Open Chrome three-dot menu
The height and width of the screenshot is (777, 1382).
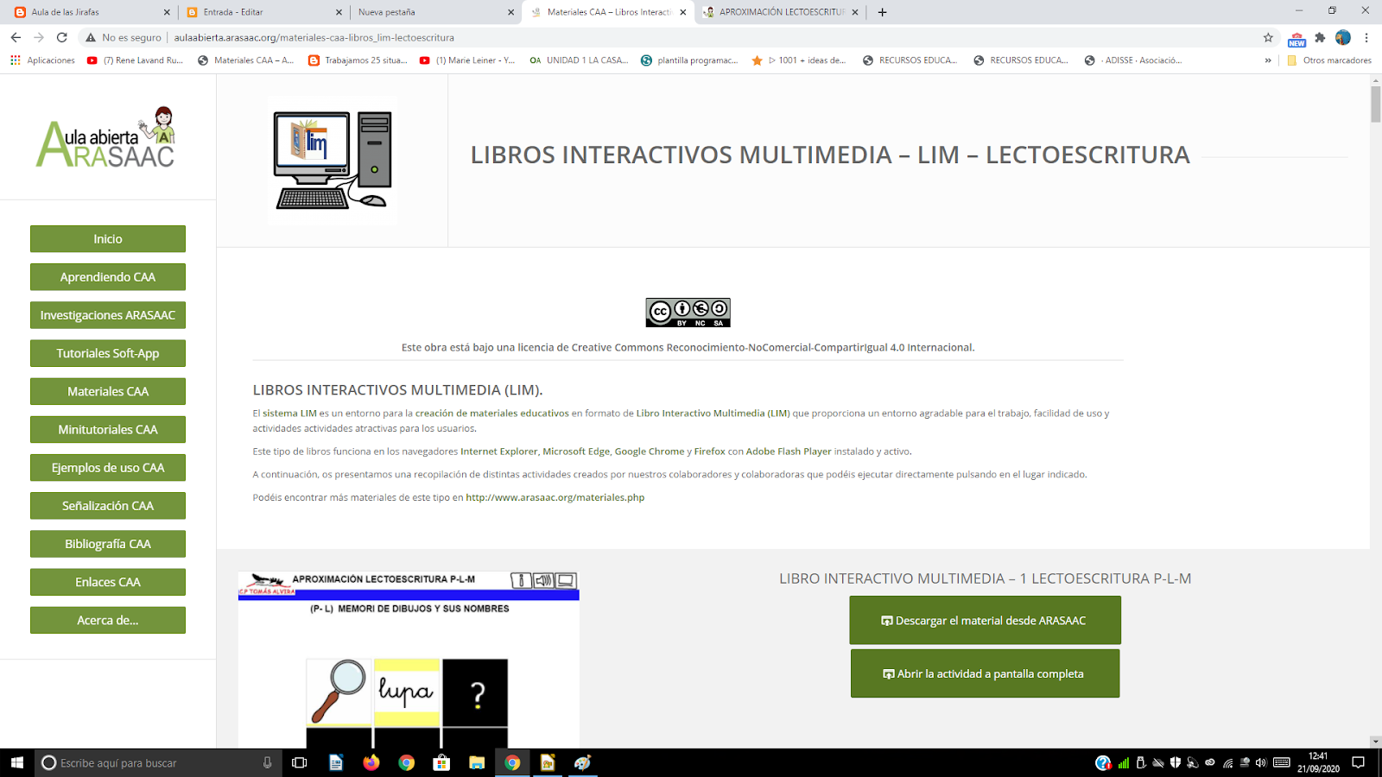(1366, 37)
